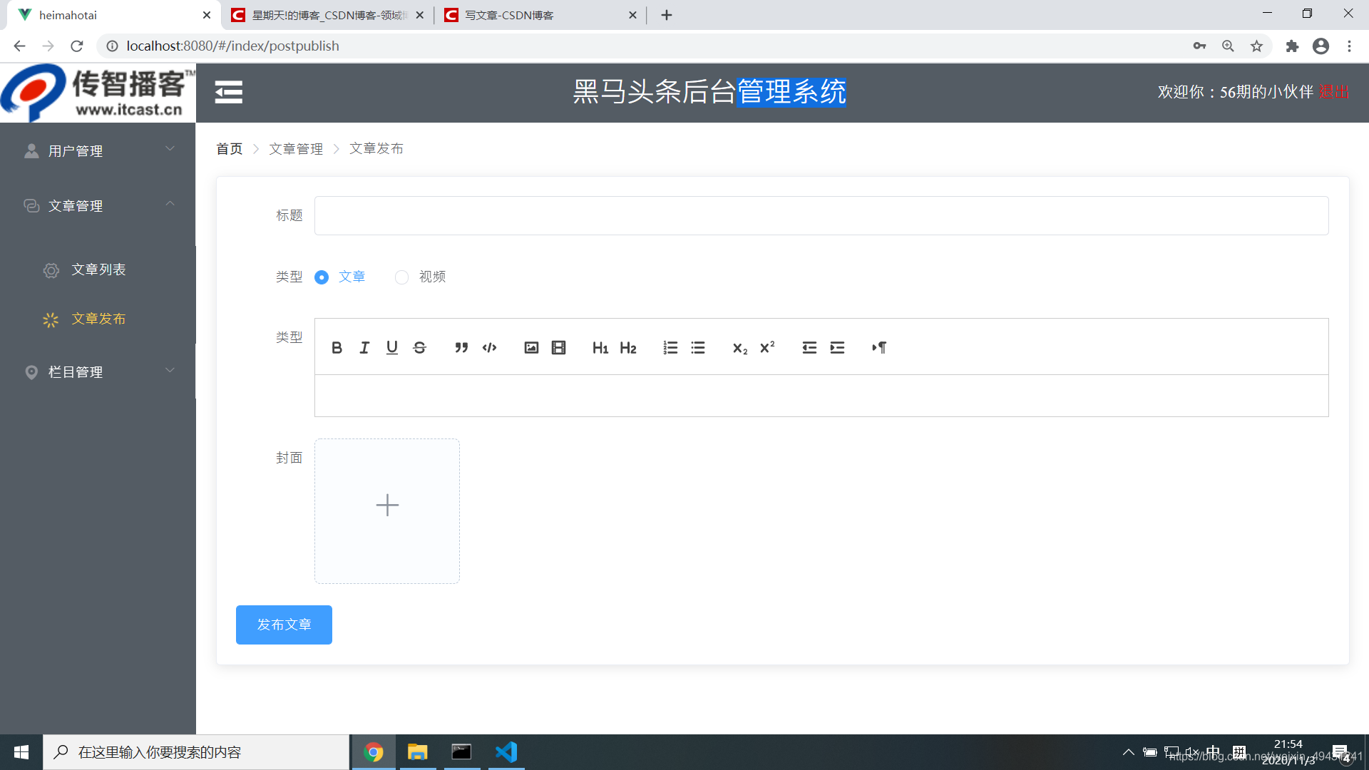
Task: Toggle bold formatting in editor toolbar
Action: (337, 347)
